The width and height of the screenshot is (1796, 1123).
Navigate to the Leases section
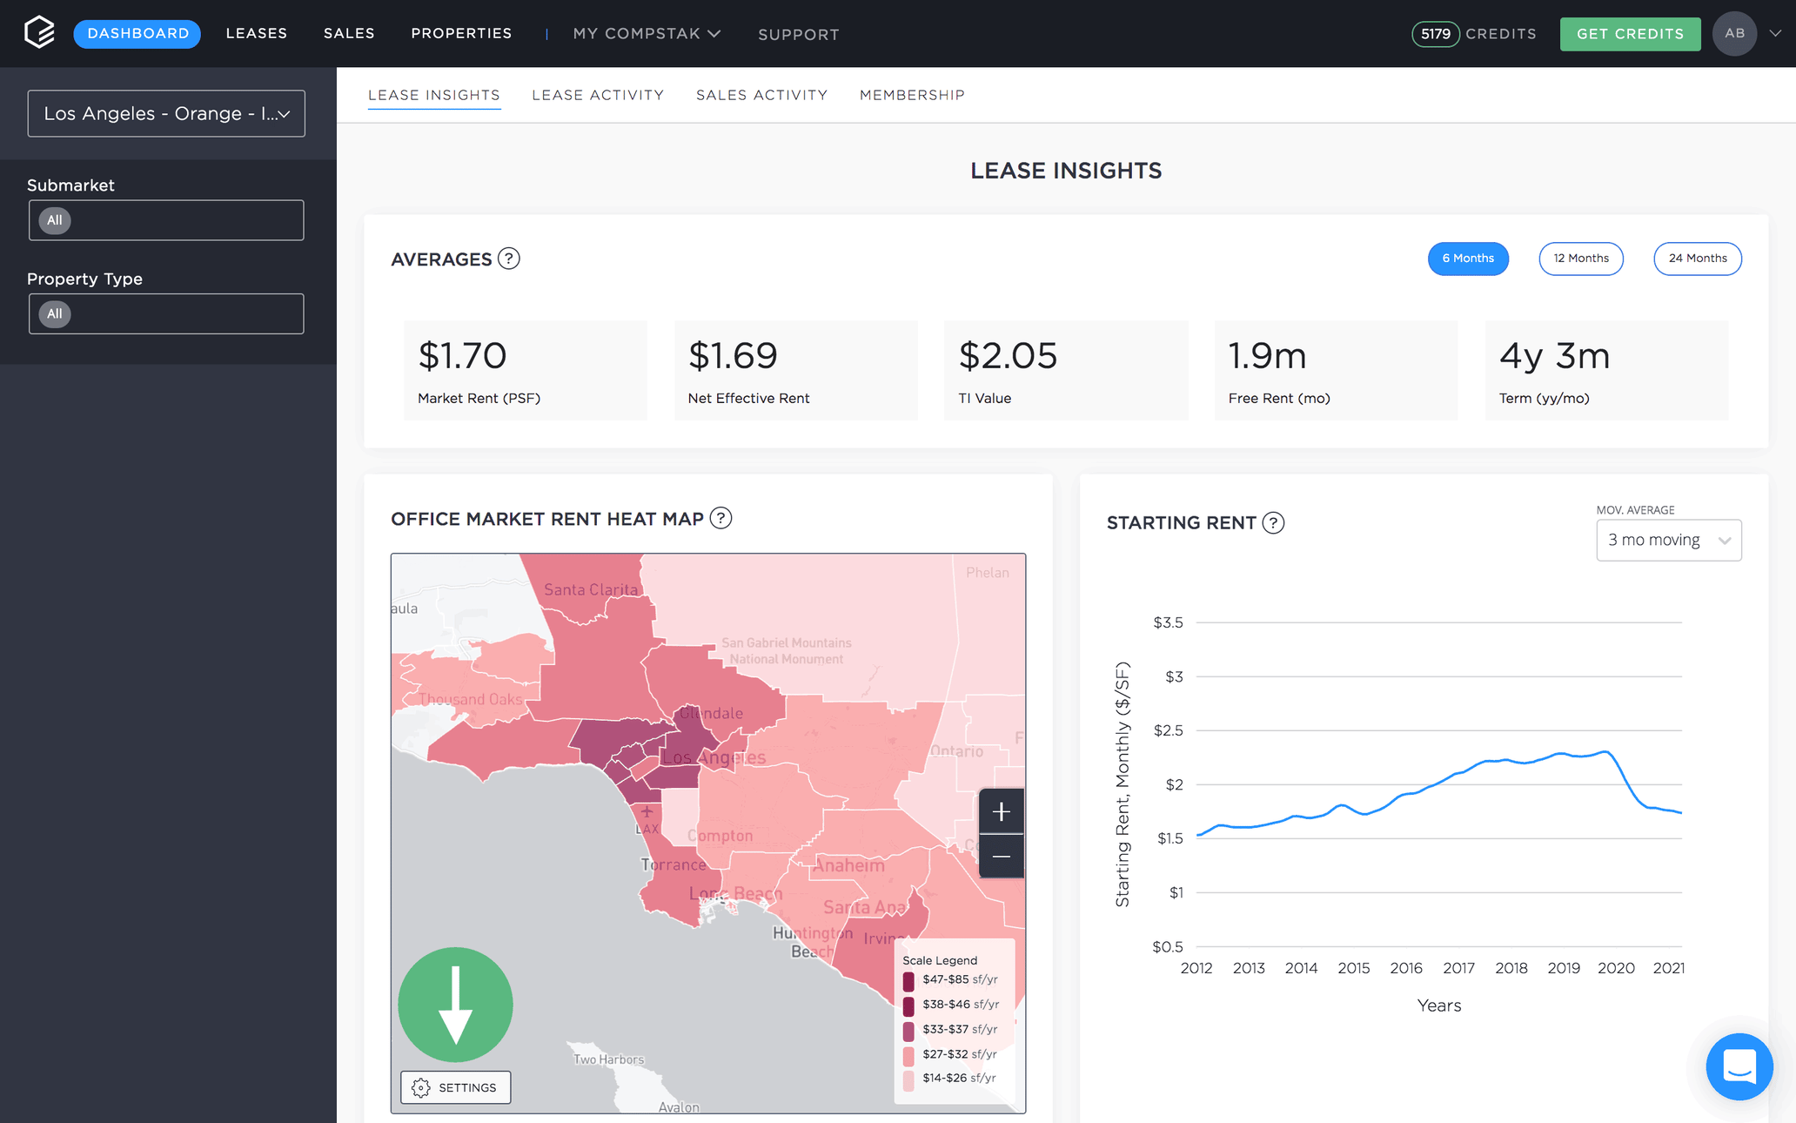(256, 34)
